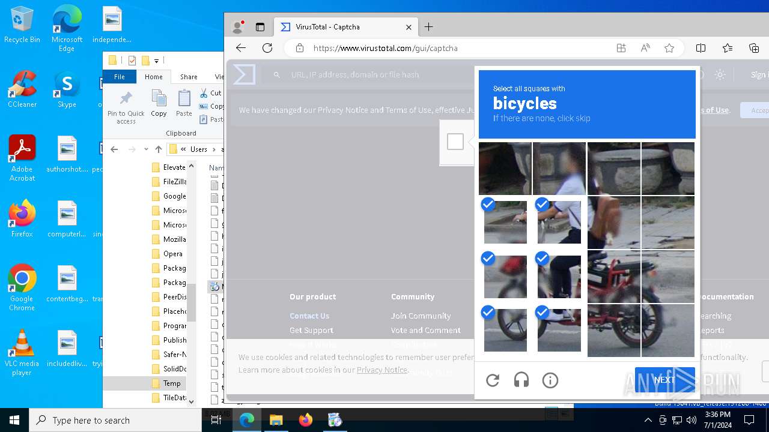The image size is (769, 432).
Task: Open CCleaner desktop shortcut
Action: (22, 90)
